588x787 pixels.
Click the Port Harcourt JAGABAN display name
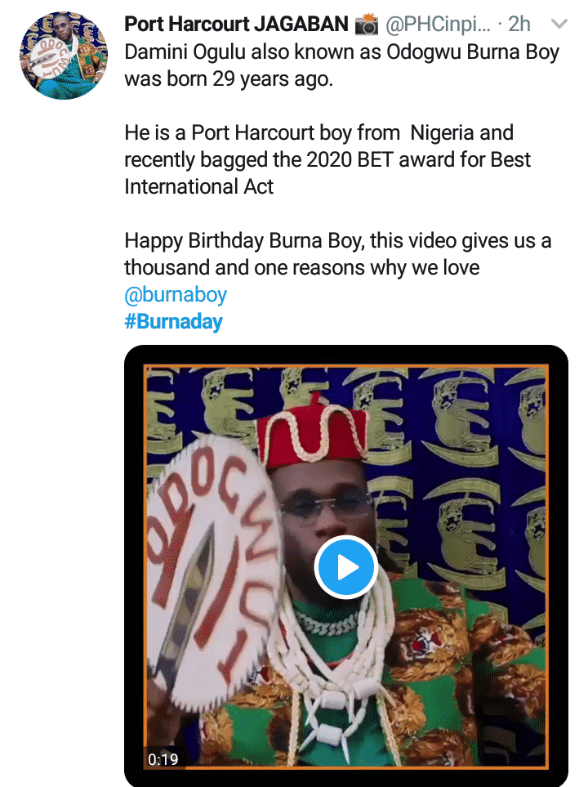coord(236,25)
